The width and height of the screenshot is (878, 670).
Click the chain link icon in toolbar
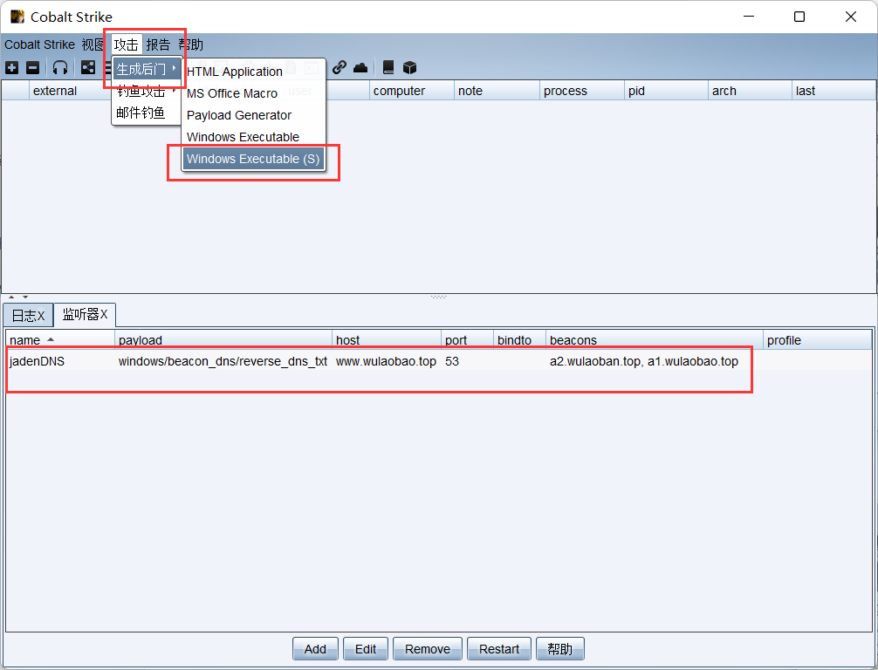pos(340,68)
